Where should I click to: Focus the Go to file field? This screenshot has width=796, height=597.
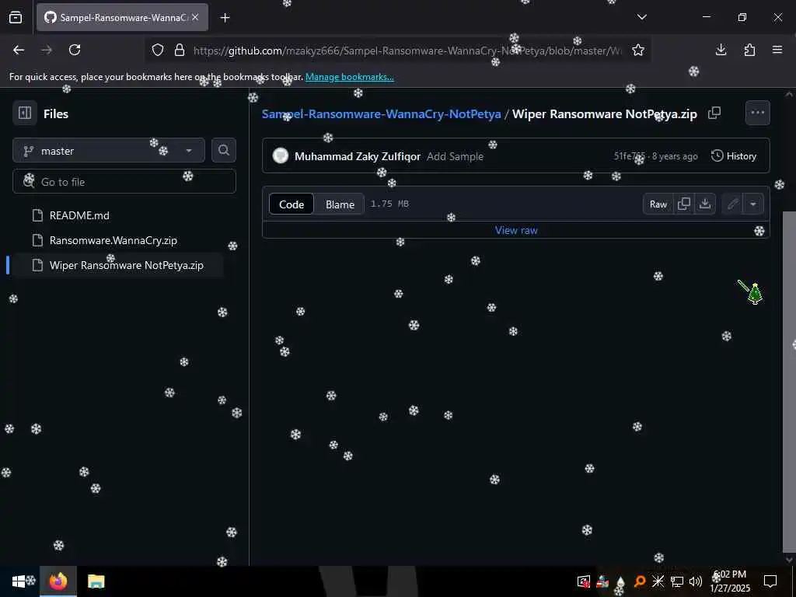(124, 182)
